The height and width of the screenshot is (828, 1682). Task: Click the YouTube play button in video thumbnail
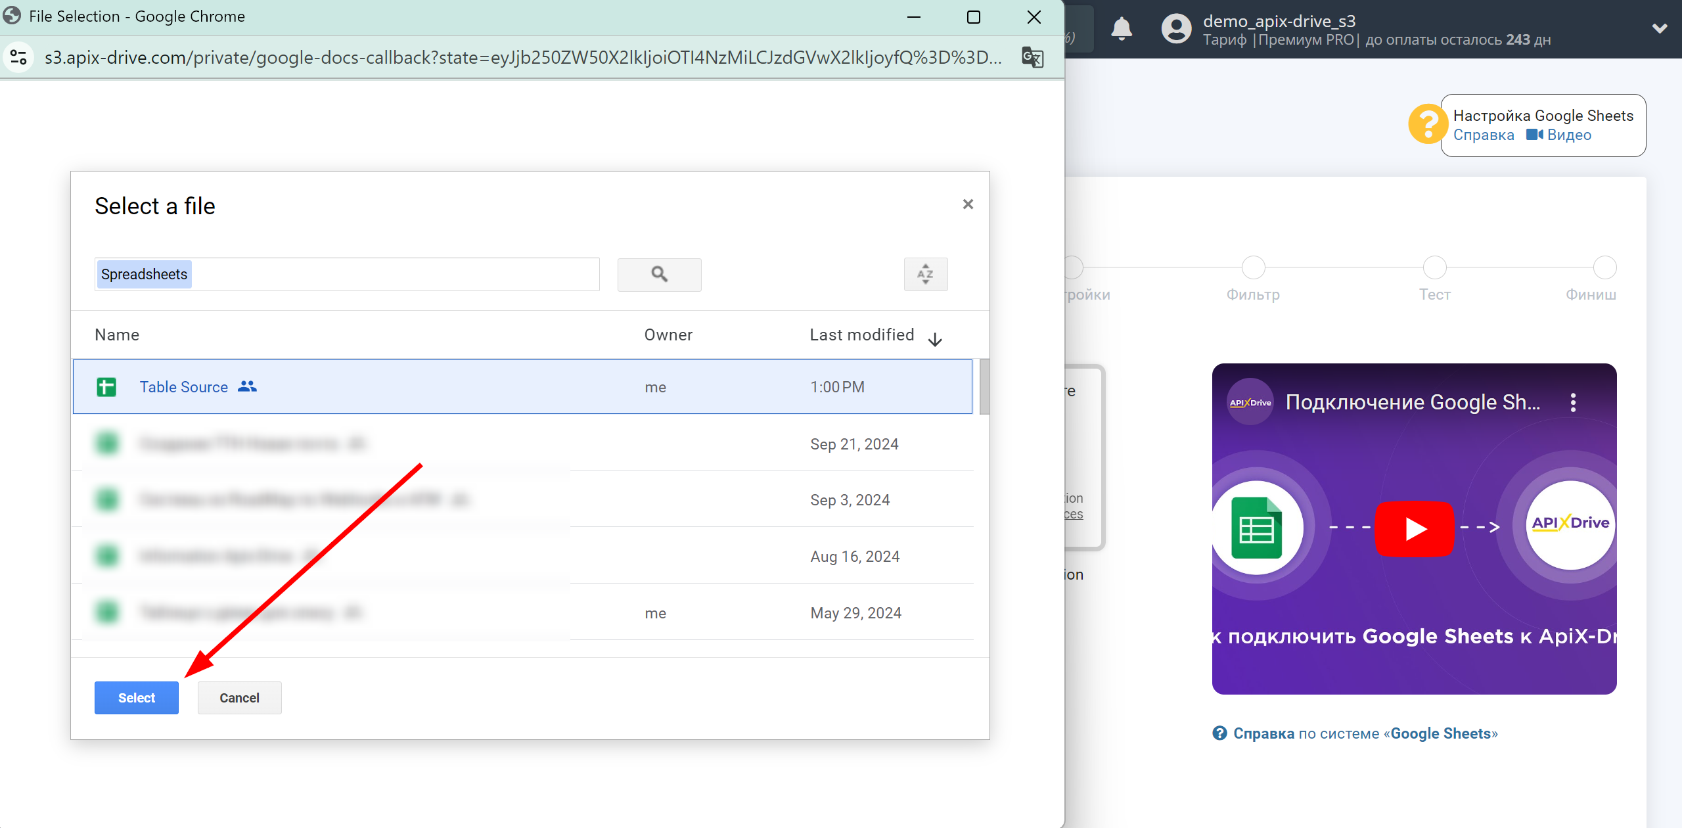click(1414, 526)
